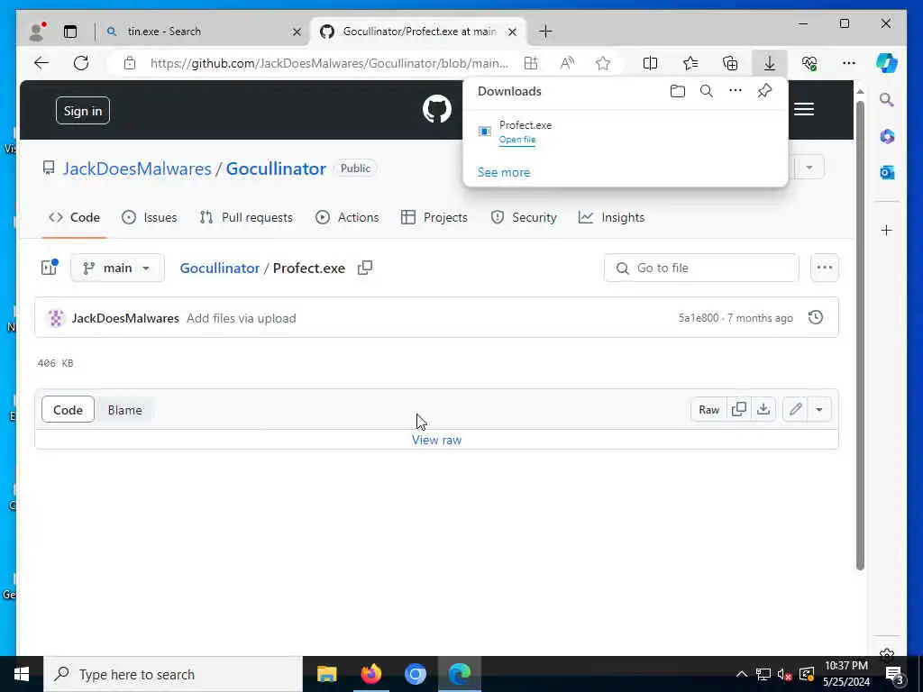Screen dimensions: 923x692
Task: Search downloads with magnifier icon
Action: (707, 91)
